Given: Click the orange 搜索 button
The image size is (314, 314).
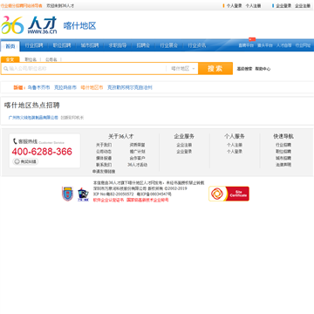Looking at the screenshot, I should point(215,68).
